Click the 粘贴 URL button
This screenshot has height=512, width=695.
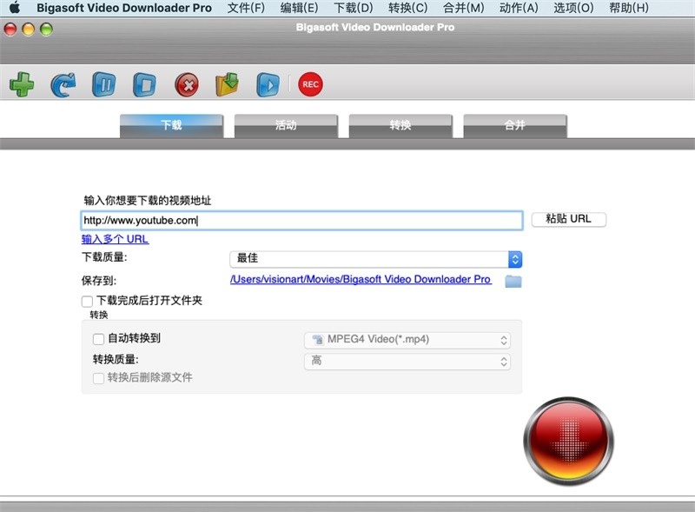coord(569,219)
